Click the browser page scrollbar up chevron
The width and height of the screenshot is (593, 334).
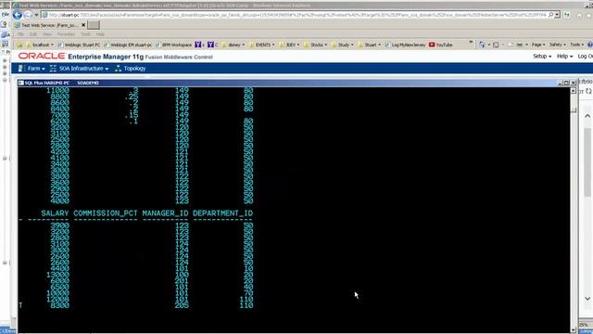587,116
